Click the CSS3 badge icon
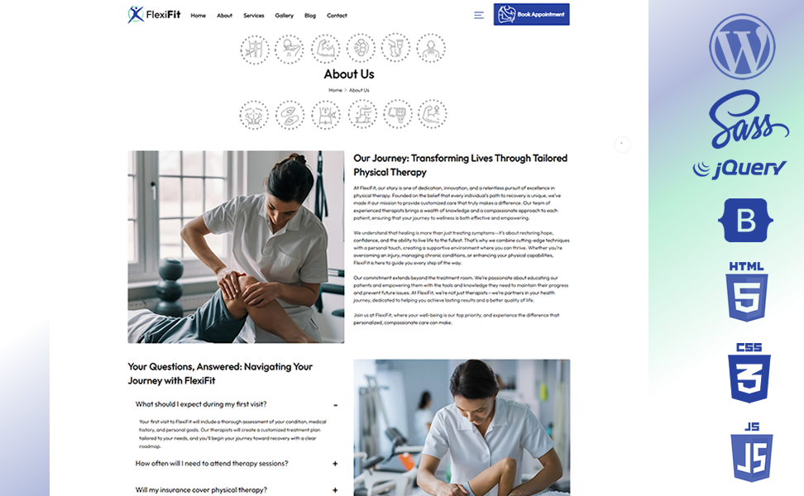The width and height of the screenshot is (804, 496). pos(749,373)
